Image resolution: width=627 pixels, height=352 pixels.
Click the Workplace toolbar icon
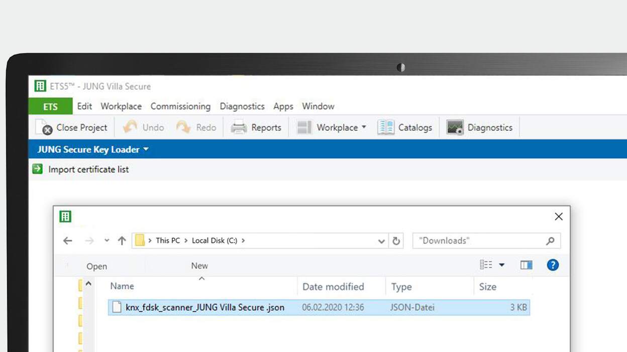(303, 127)
